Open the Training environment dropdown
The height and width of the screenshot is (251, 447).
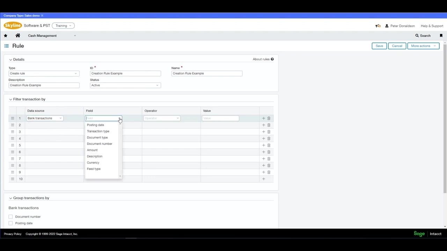point(63,26)
